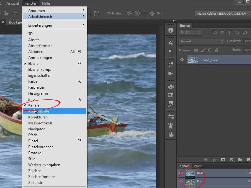The width and height of the screenshot is (251, 188).
Task: Select the Rot channel thumbnail
Action: tap(190, 181)
